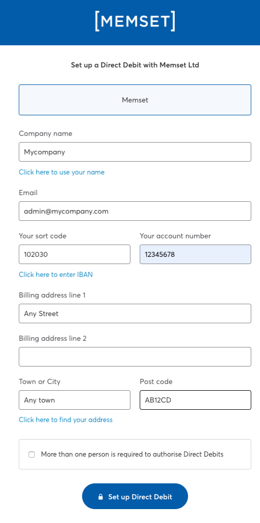The image size is (260, 523).
Task: Click the padlock icon on the submit button
Action: pyautogui.click(x=101, y=497)
